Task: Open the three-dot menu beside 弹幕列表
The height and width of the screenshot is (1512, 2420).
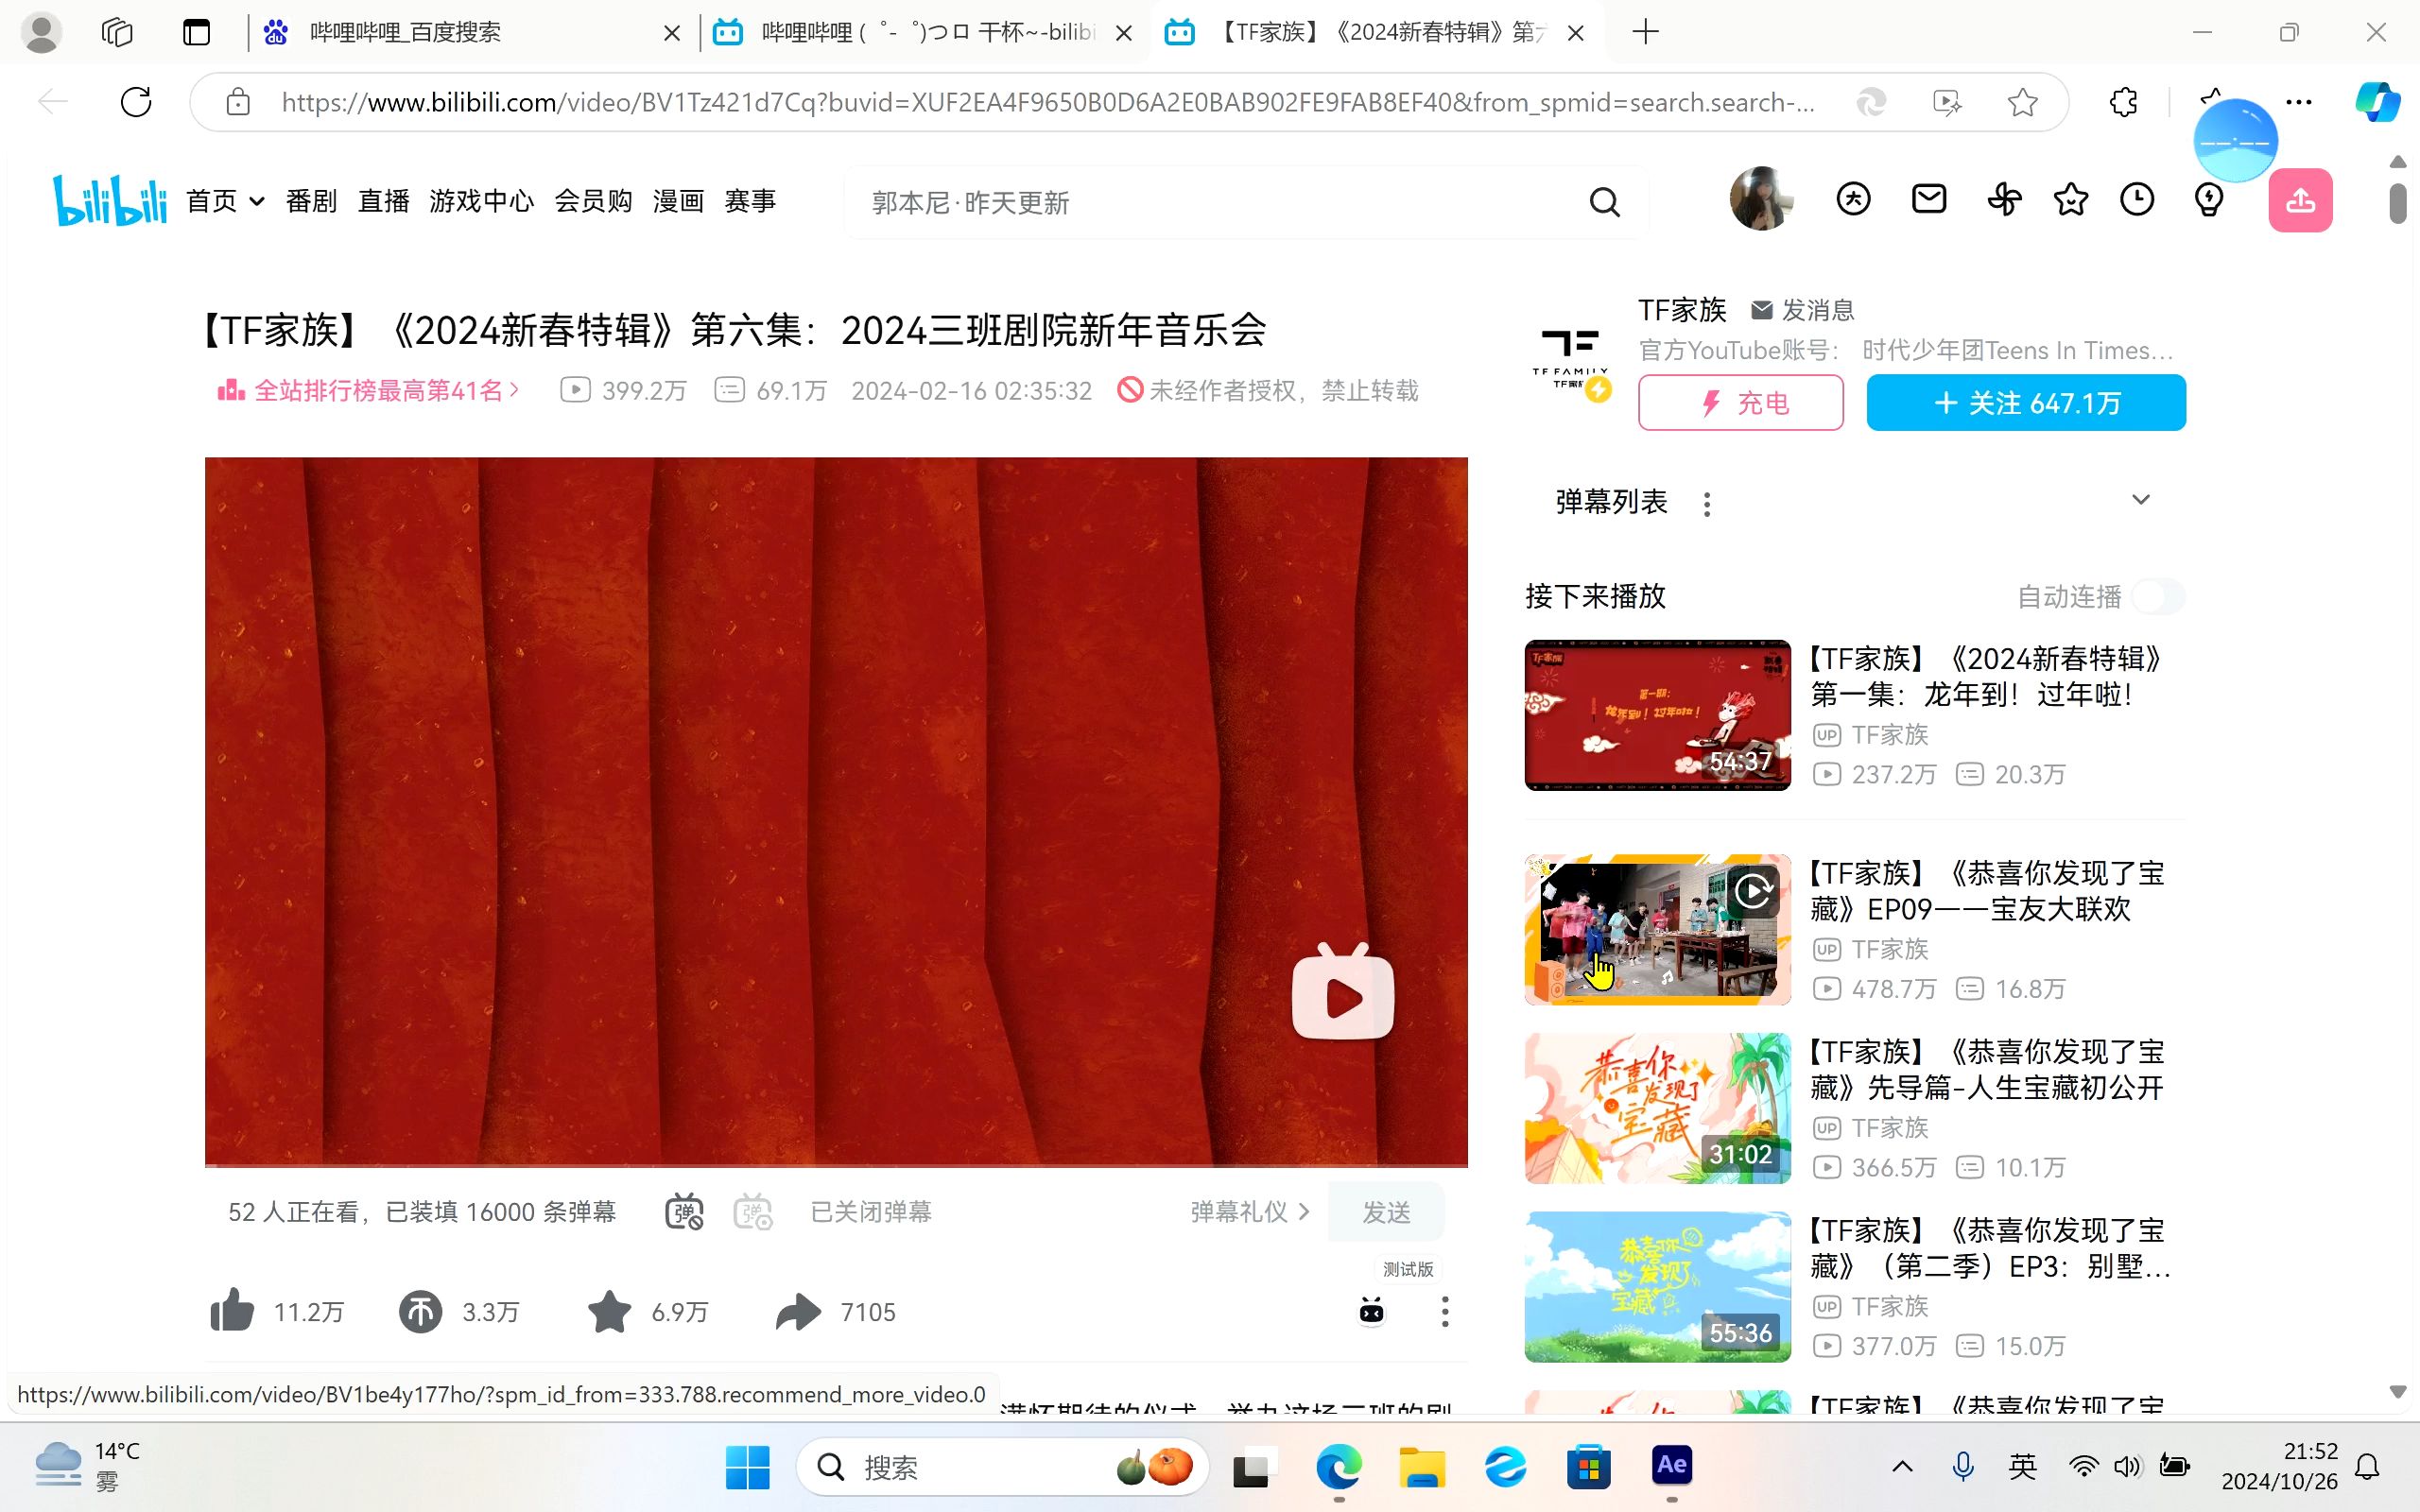Action: click(x=1706, y=504)
